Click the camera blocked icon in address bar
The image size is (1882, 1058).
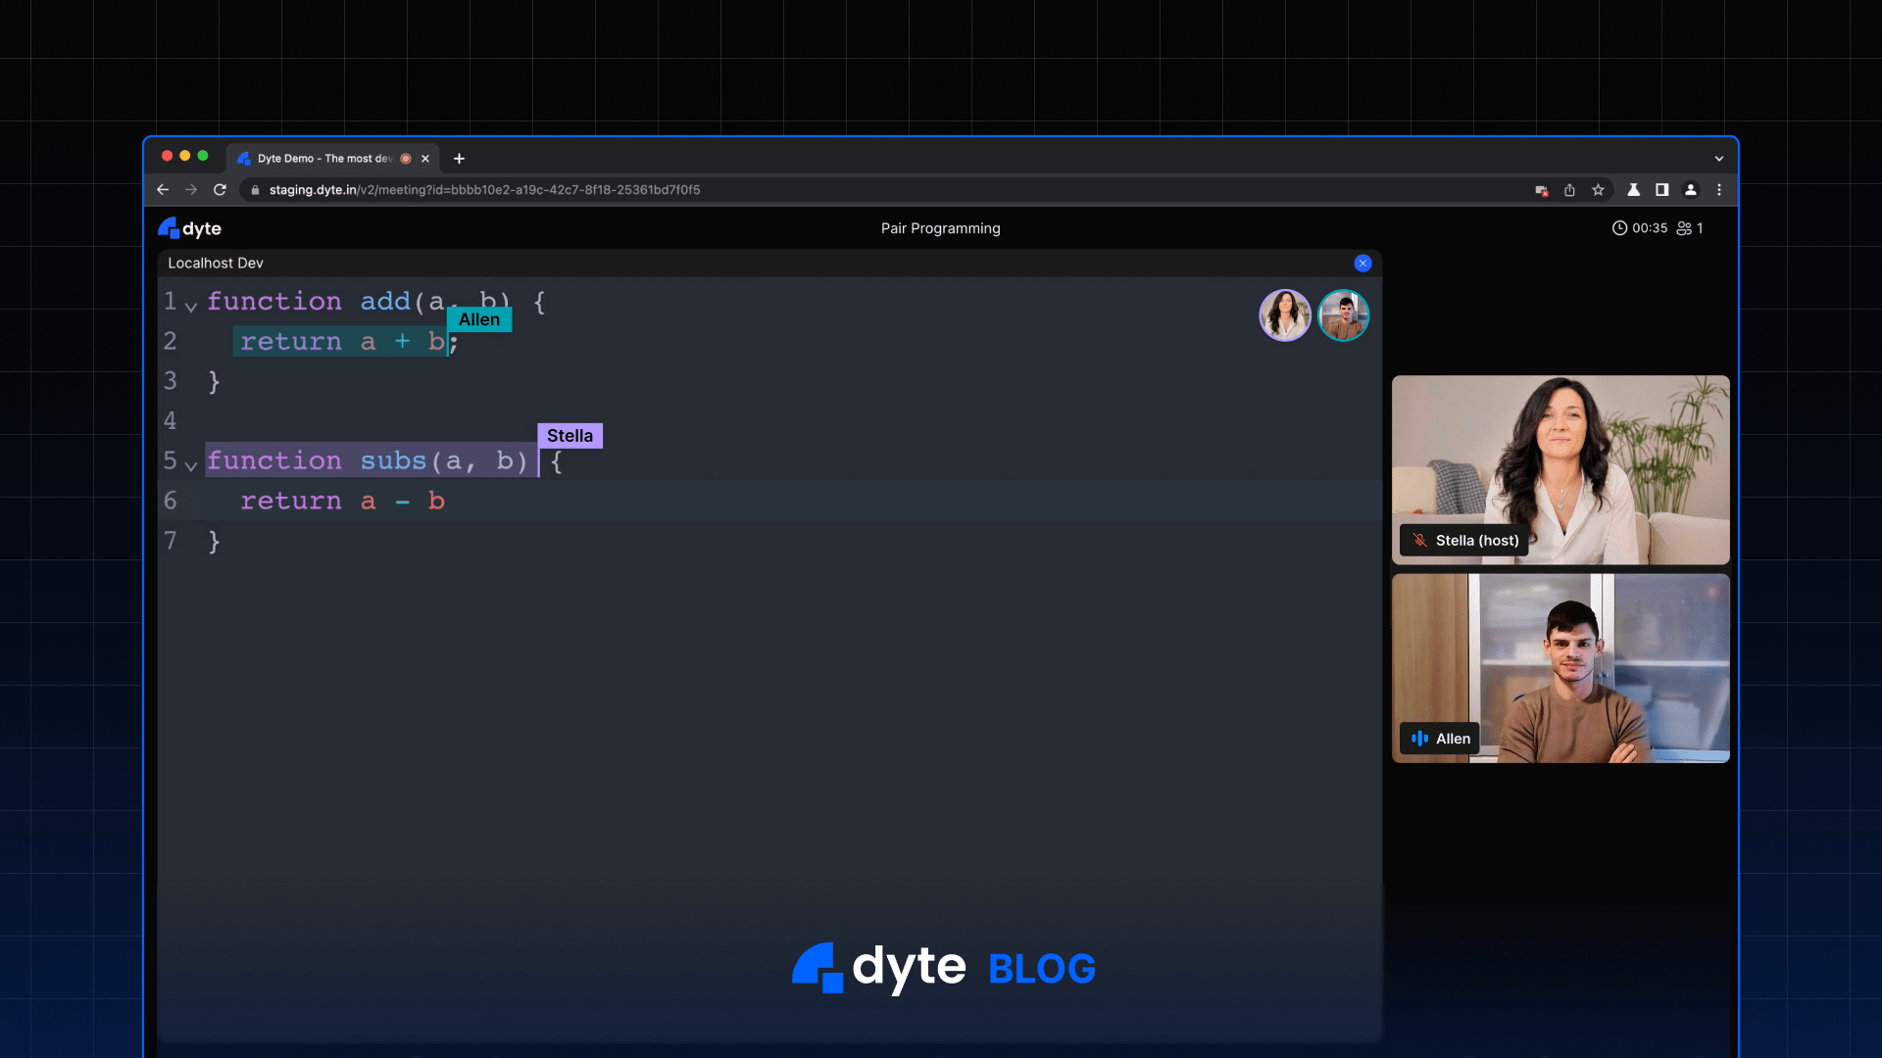tap(1542, 190)
